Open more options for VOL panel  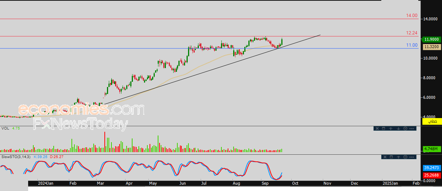pos(412,128)
